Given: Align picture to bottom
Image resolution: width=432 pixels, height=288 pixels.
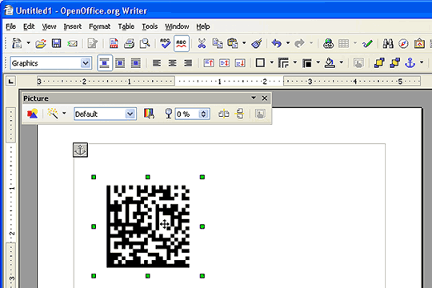Looking at the screenshot, I should point(240,63).
